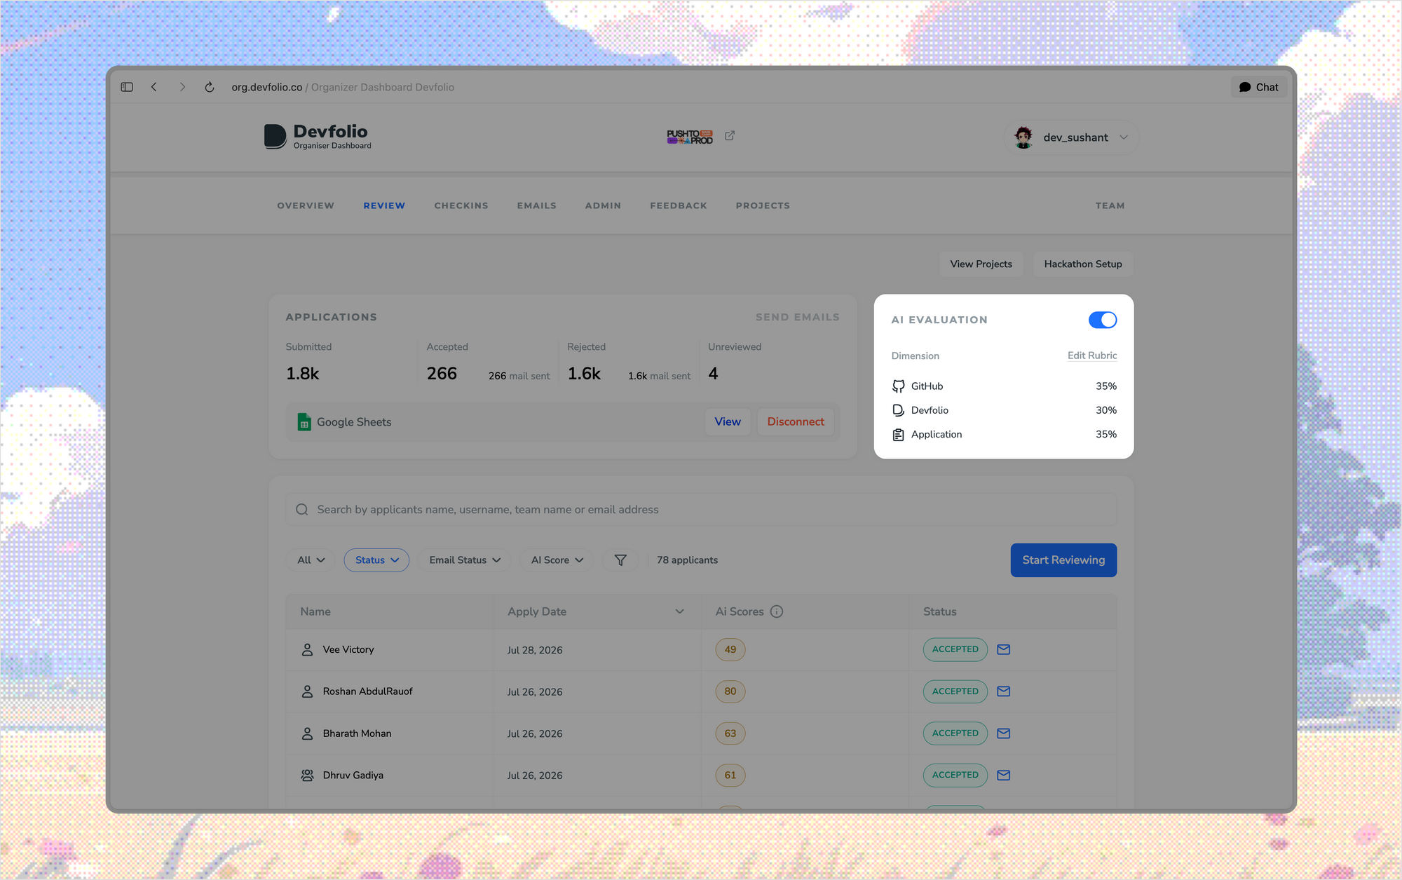Click the Ai Scores info icon
Image resolution: width=1402 pixels, height=880 pixels.
pos(777,611)
